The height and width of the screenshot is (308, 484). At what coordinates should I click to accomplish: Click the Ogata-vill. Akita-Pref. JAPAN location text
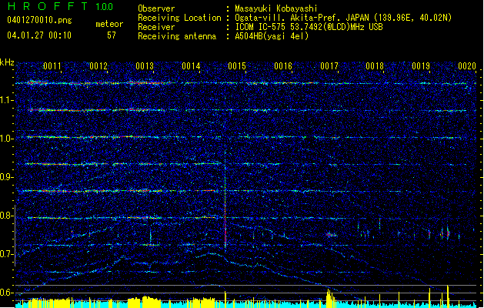tap(343, 18)
